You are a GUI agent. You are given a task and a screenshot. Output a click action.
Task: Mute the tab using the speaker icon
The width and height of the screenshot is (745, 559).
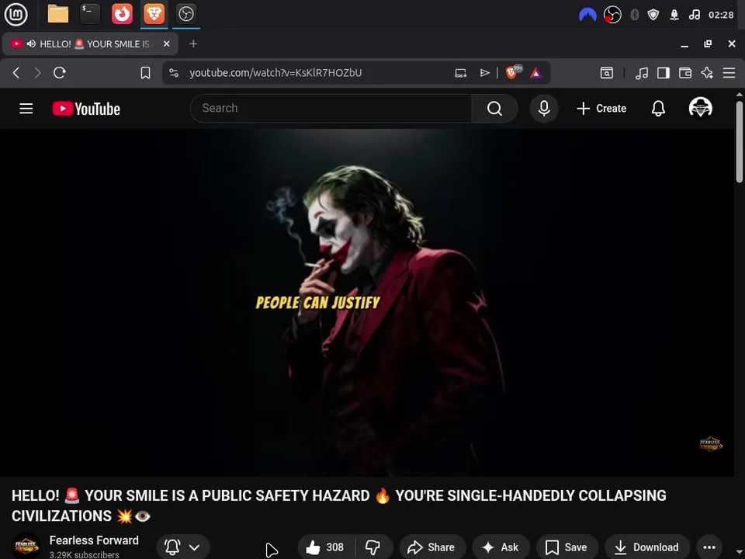tap(31, 43)
